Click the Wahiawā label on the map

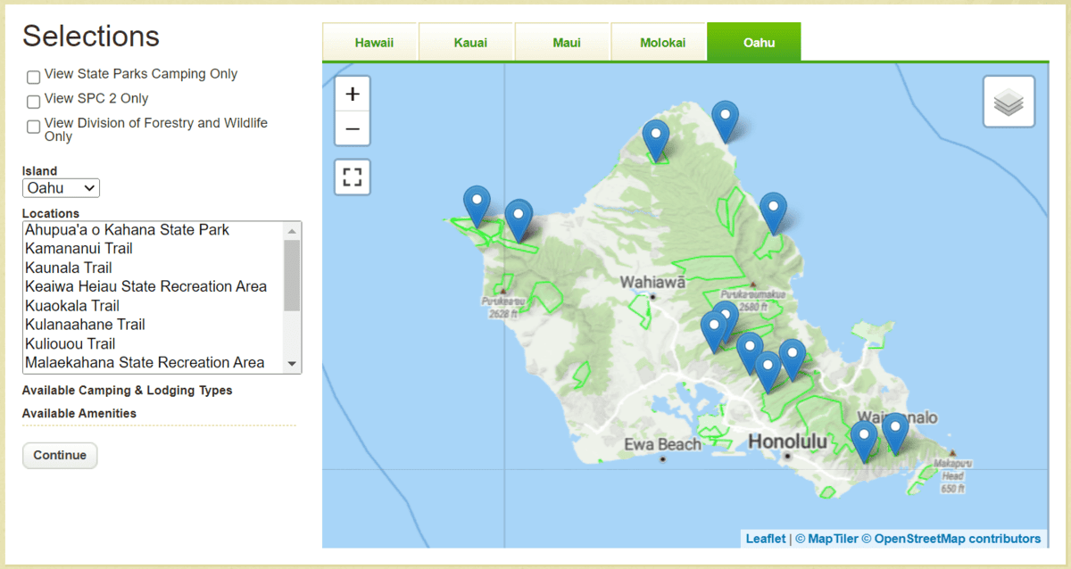[x=652, y=282]
